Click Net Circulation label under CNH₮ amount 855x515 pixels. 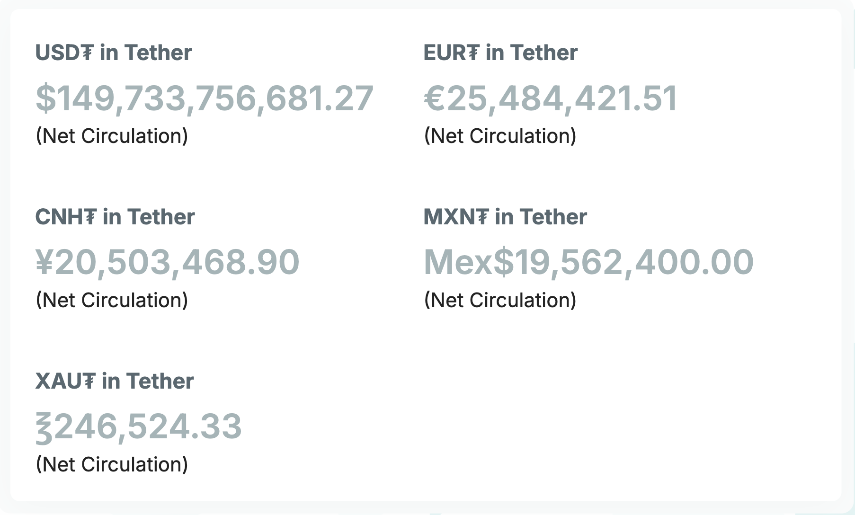[112, 300]
